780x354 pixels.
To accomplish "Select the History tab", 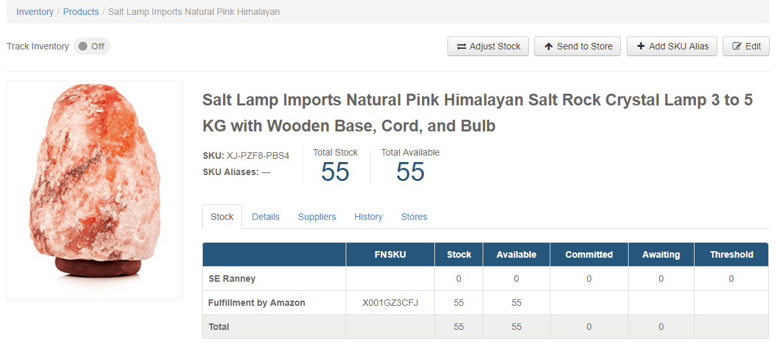I will pyautogui.click(x=368, y=217).
